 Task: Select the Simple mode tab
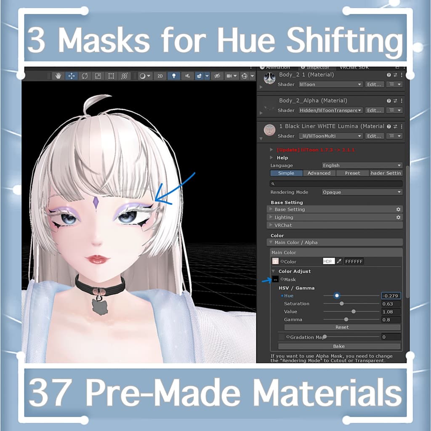286,173
